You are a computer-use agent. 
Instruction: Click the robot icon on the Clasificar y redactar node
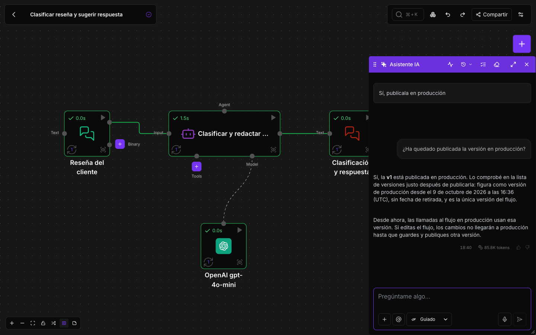188,134
